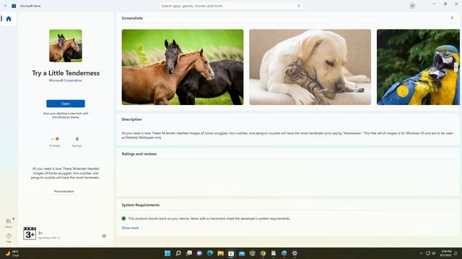Launch Microsoft Edge from the taskbar
This screenshot has height=259, width=462.
[x=210, y=253]
